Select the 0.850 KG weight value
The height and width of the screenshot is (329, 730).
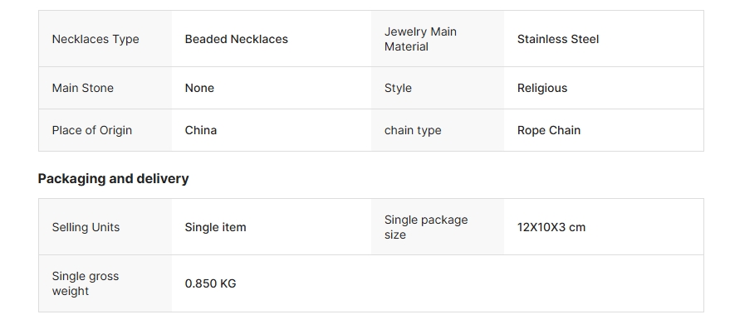tap(210, 283)
